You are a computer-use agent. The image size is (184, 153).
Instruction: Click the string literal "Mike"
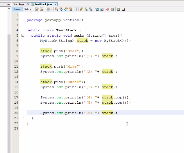[x=72, y=66]
